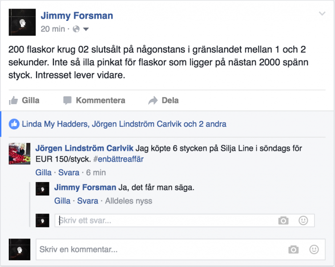Viewport: 335px width, 267px height.
Task: Click the 20 min timestamp link
Action: (x=52, y=29)
